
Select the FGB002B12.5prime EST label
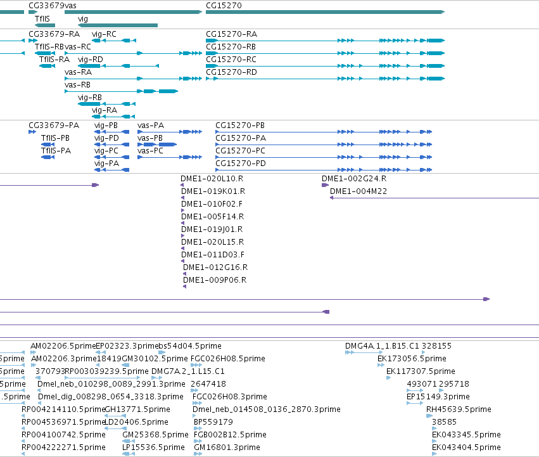(x=230, y=435)
